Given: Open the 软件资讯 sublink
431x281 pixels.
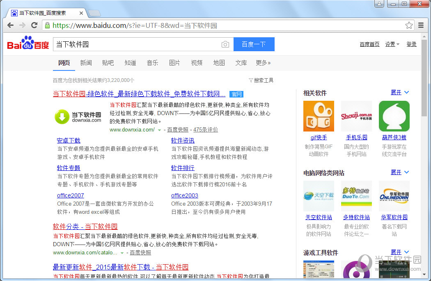Looking at the screenshot, I should [x=183, y=140].
